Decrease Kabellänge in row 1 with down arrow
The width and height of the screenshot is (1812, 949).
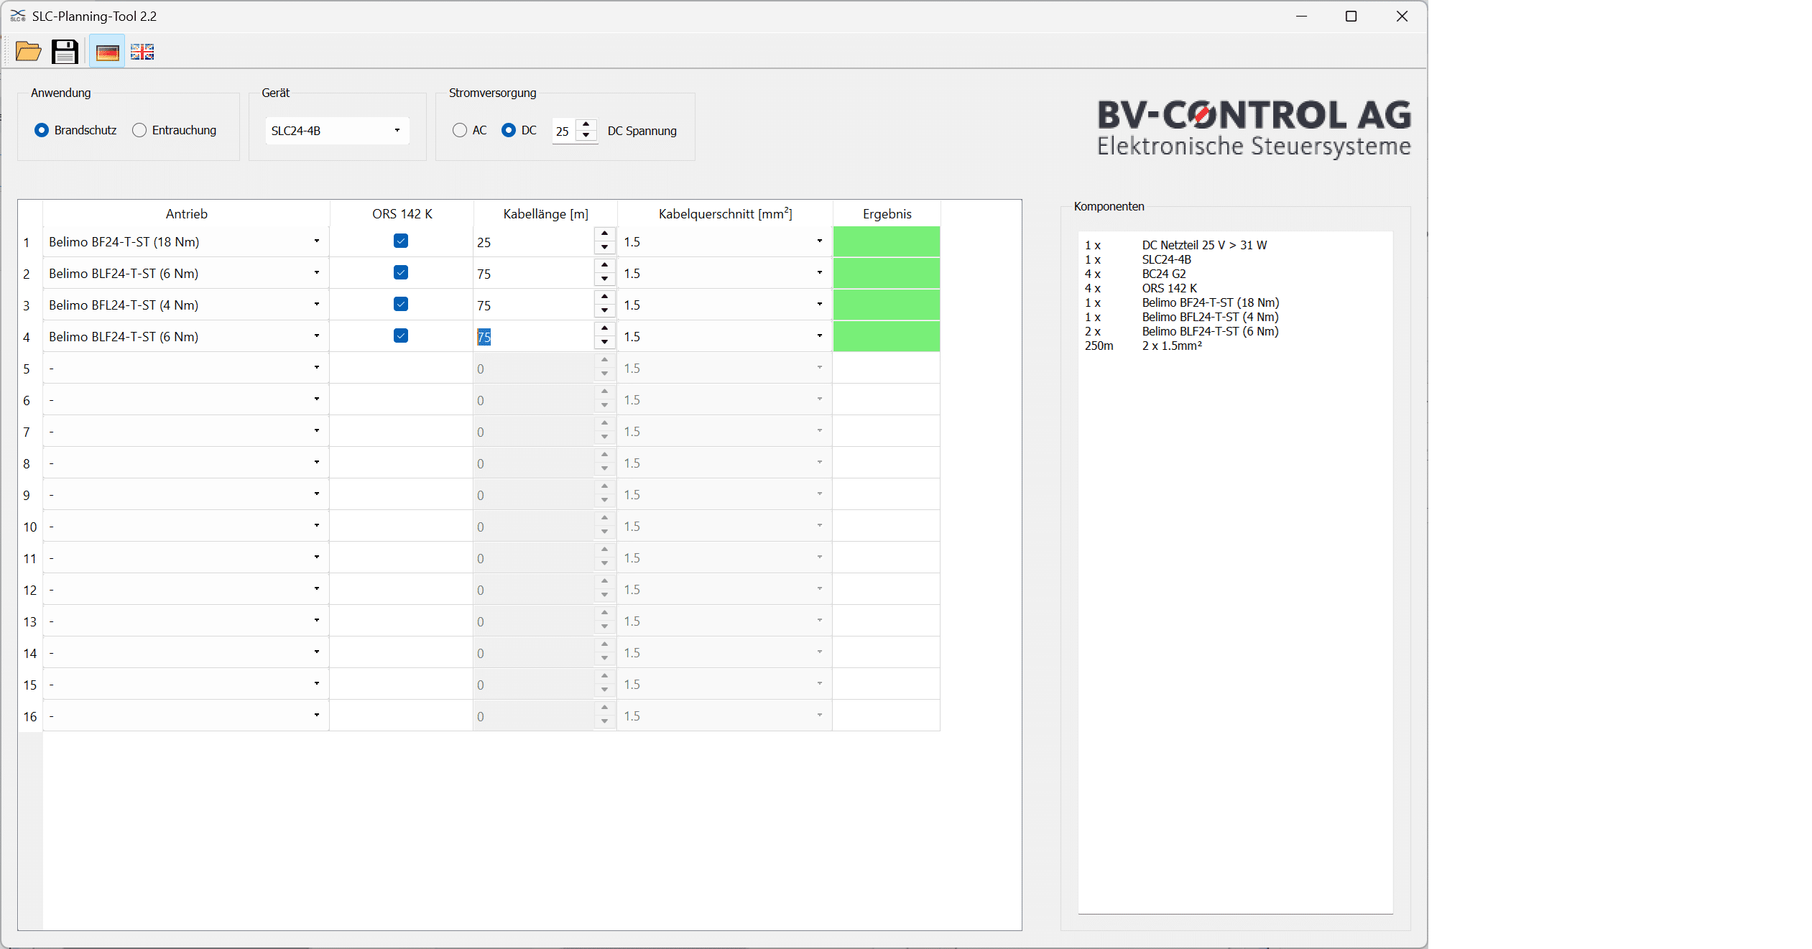click(605, 248)
